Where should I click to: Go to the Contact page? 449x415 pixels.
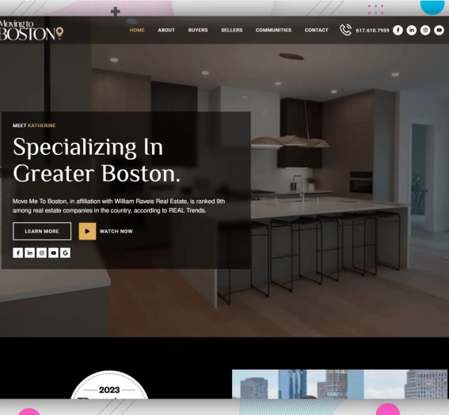tap(317, 30)
